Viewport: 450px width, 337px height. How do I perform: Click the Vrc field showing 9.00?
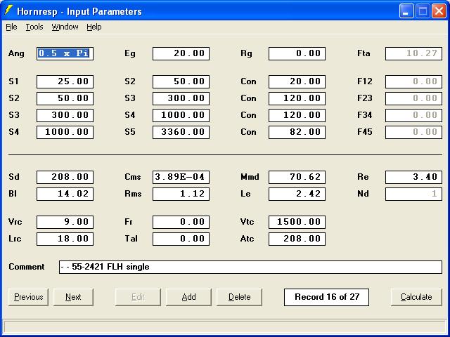[65, 222]
